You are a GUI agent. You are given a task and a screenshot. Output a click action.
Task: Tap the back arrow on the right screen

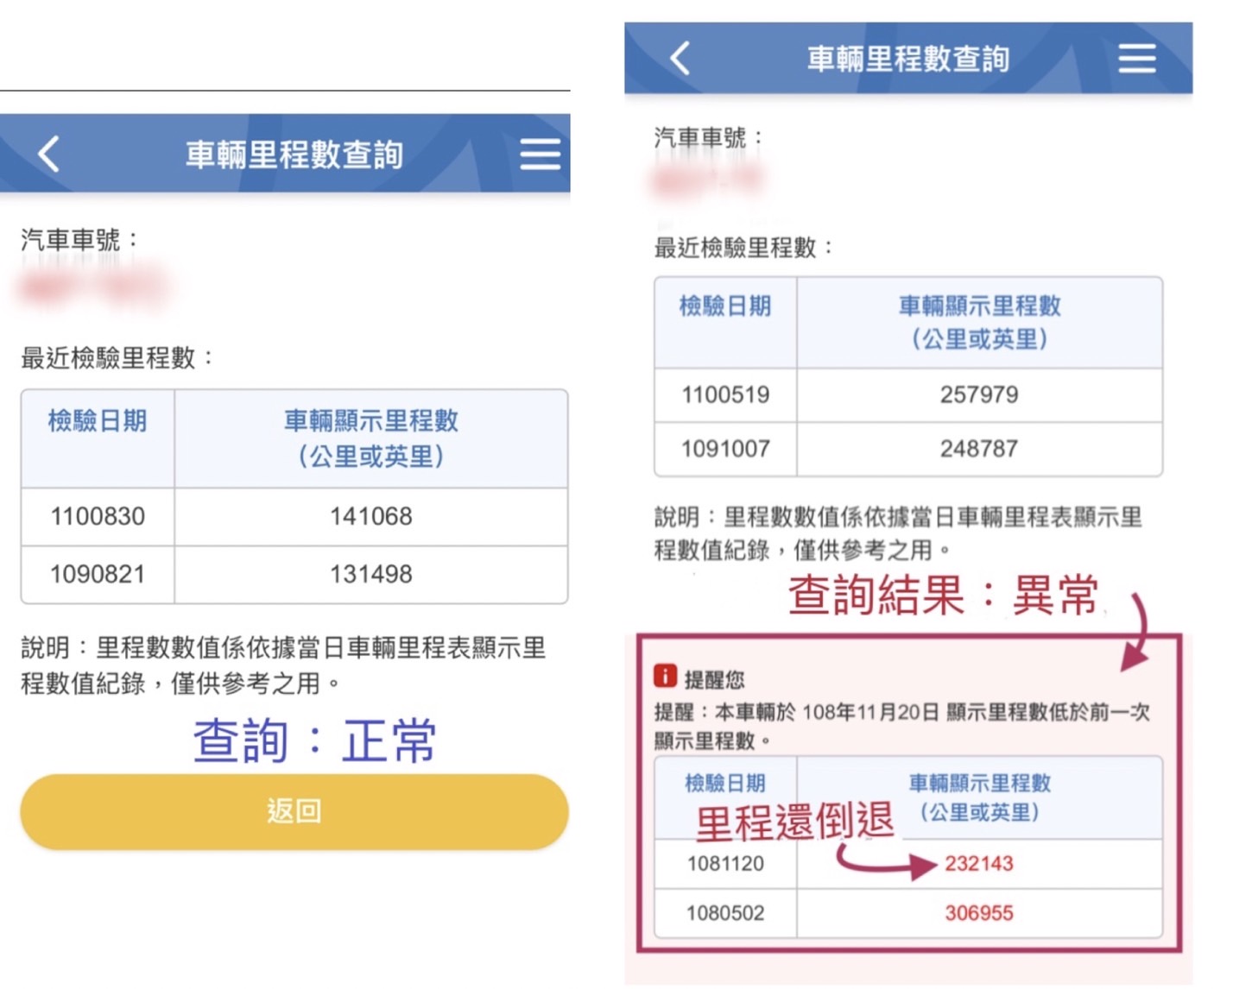tap(680, 59)
